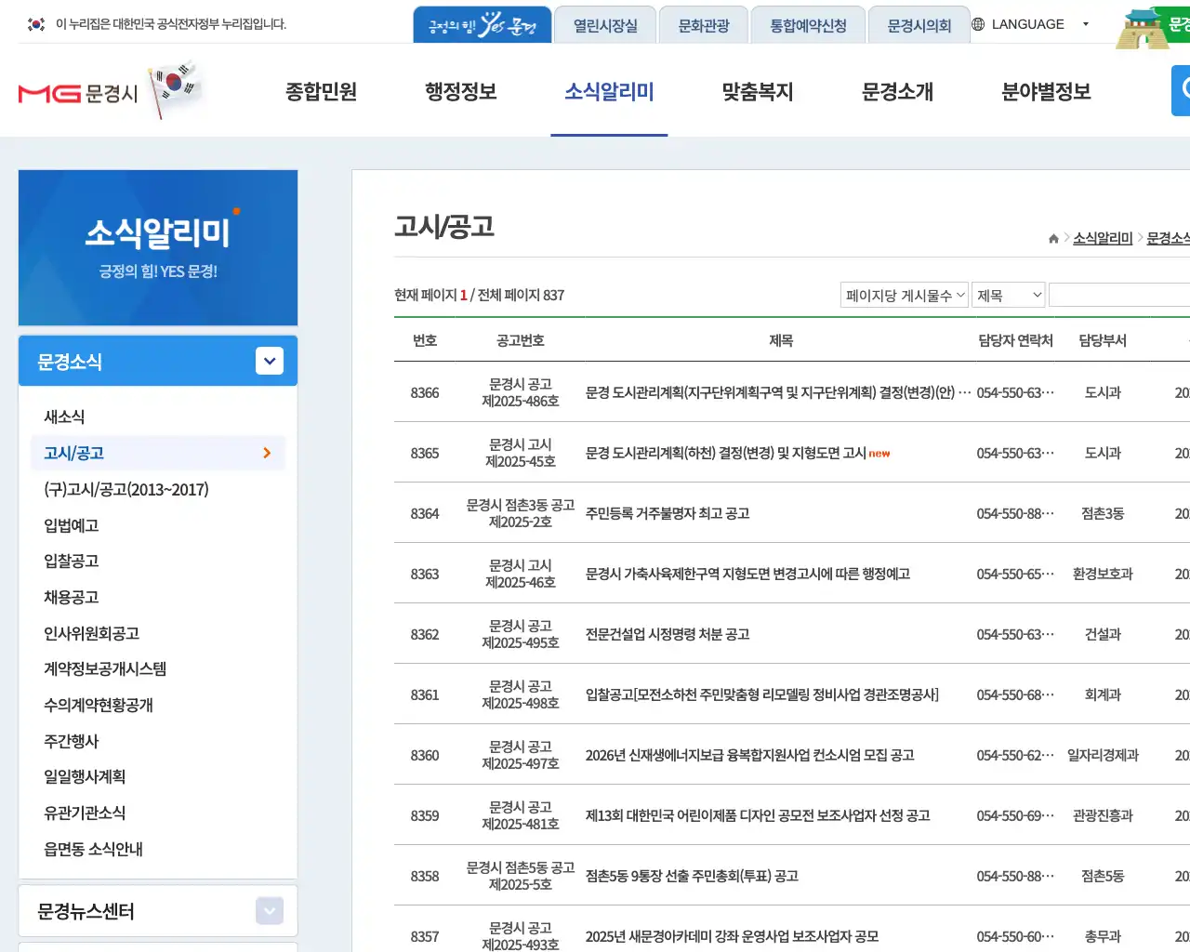Viewport: 1190px width, 952px height.
Task: Click the 담당부서 column header
Action: click(1103, 340)
